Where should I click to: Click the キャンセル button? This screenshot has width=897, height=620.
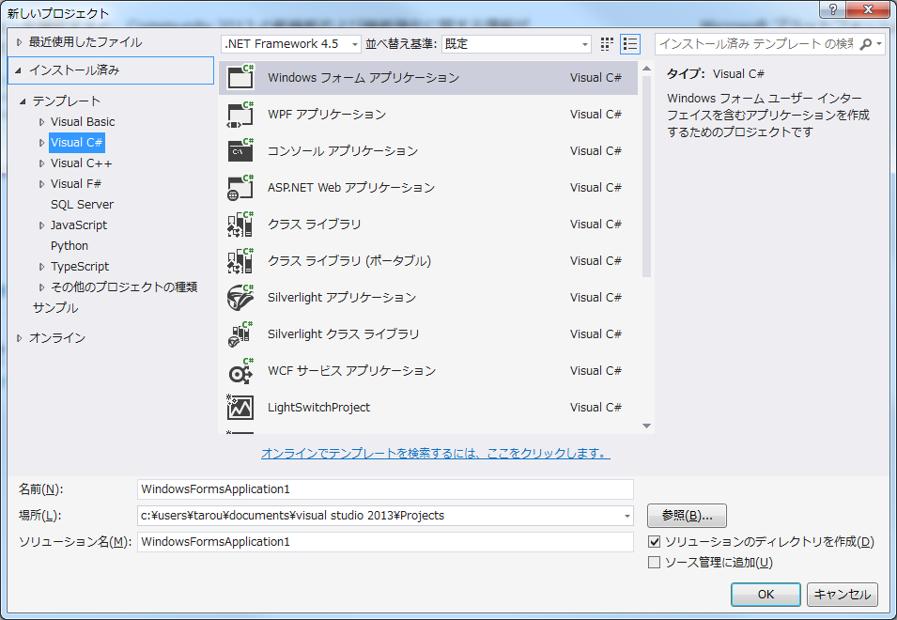tap(843, 595)
